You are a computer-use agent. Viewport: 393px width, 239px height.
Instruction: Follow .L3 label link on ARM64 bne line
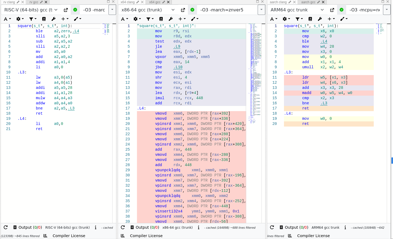coord(324,103)
